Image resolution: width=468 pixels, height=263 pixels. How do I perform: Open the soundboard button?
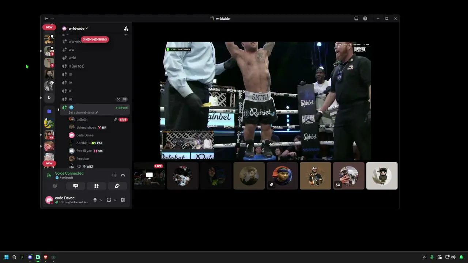(117, 186)
